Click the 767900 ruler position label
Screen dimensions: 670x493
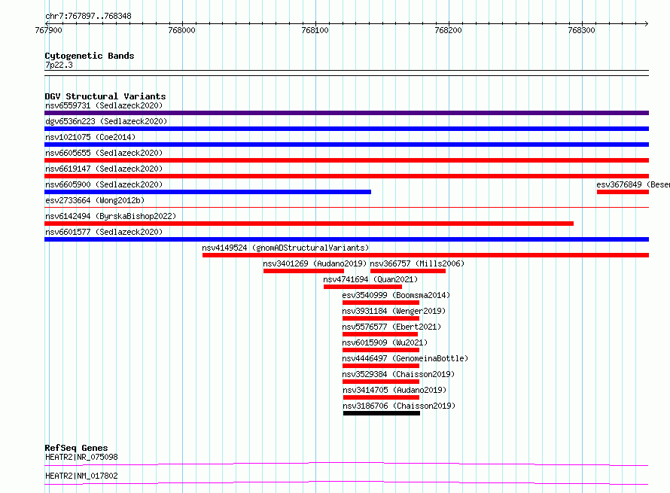pyautogui.click(x=49, y=30)
